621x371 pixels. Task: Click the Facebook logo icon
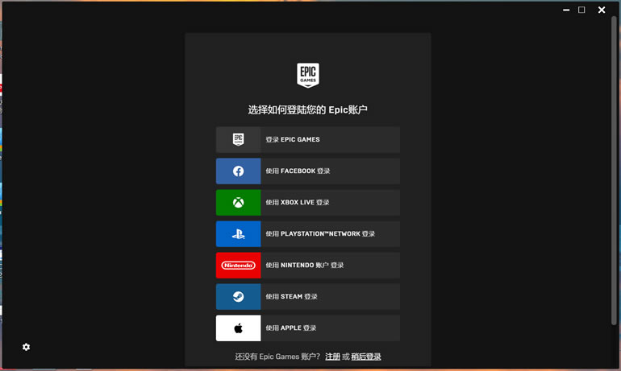point(238,171)
